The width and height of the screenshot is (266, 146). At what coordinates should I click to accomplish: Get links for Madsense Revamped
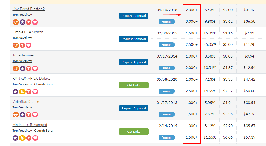(134, 131)
